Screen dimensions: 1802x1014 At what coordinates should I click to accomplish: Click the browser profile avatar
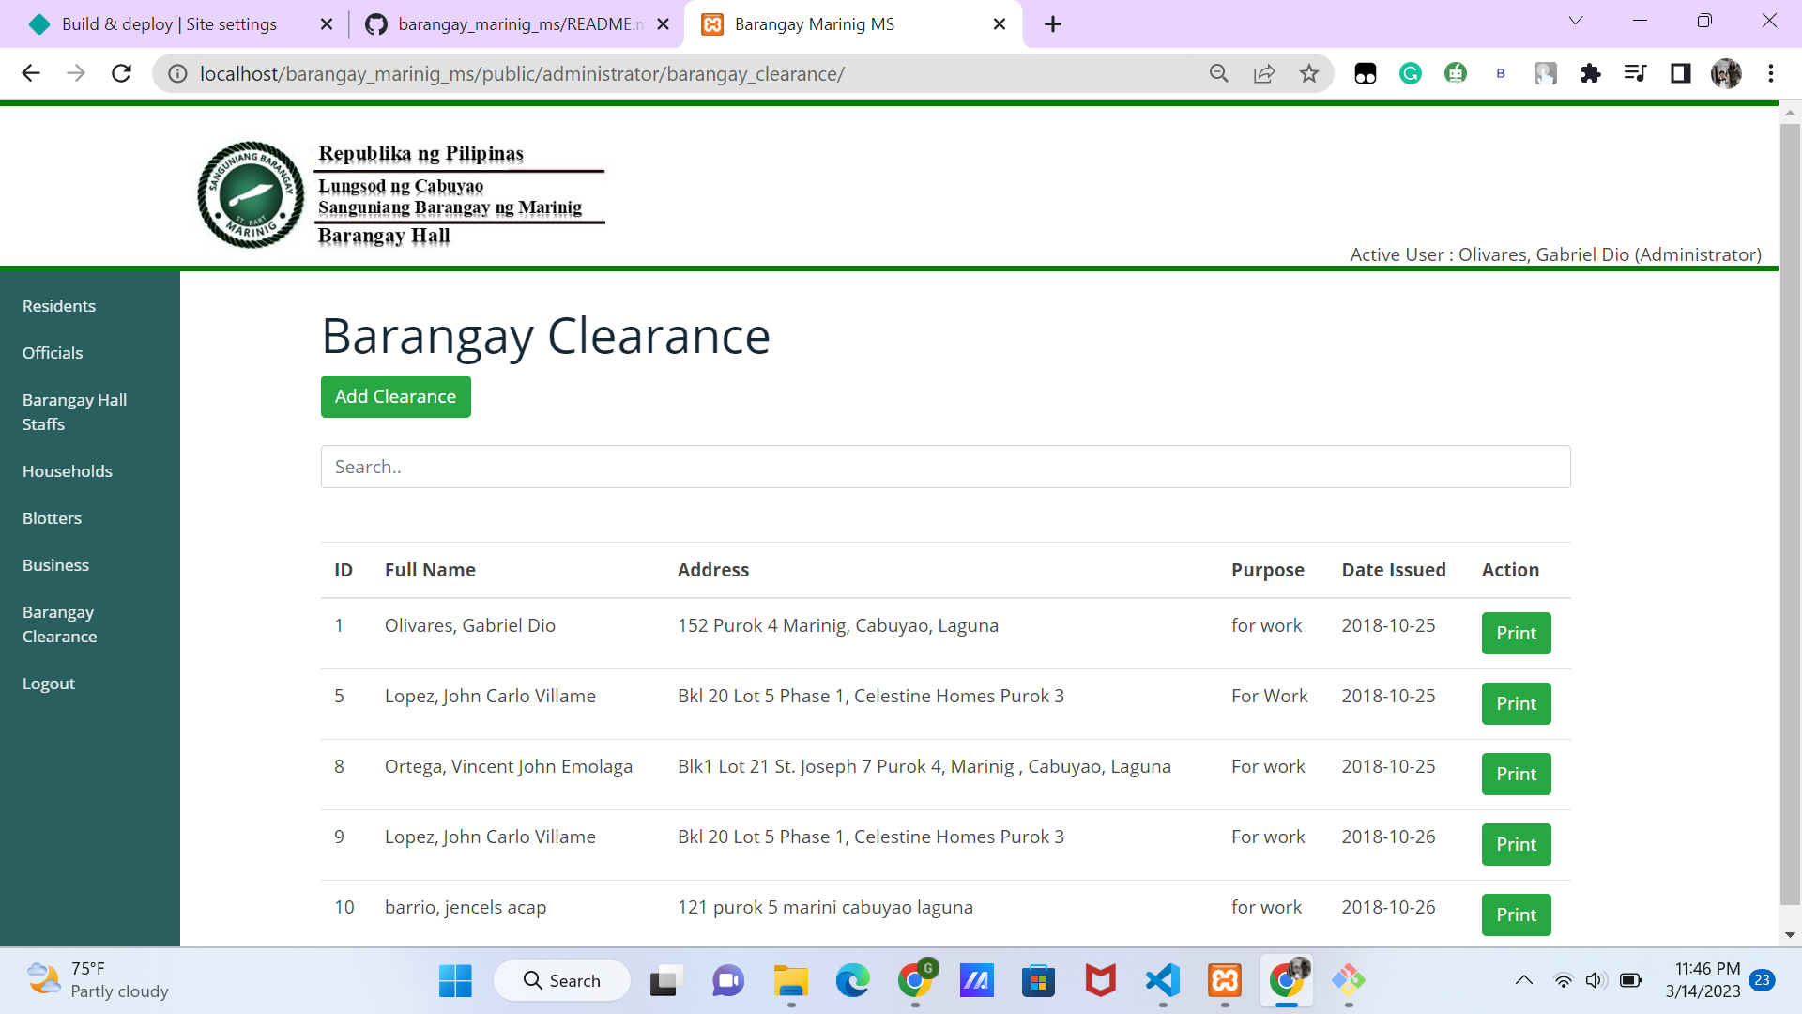coord(1727,73)
